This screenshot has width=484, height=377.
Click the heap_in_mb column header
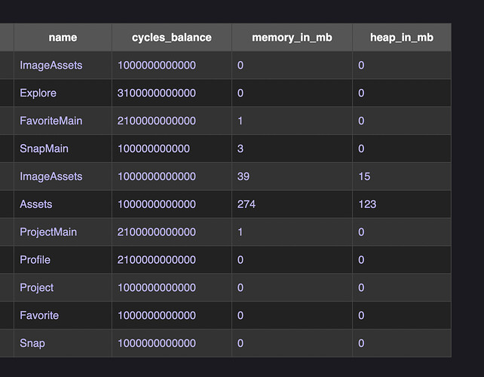click(402, 38)
